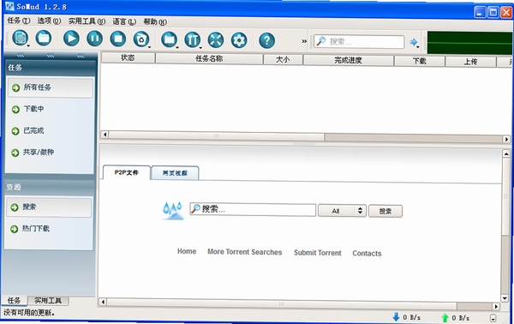Screen dimensions: 514x324
Task: Open dropdown arrow beside new task icon
Action: click(x=28, y=46)
